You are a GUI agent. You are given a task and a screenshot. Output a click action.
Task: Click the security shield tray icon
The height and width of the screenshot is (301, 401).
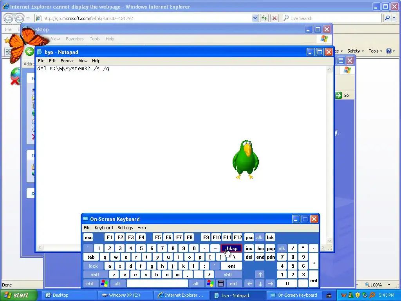point(358,295)
